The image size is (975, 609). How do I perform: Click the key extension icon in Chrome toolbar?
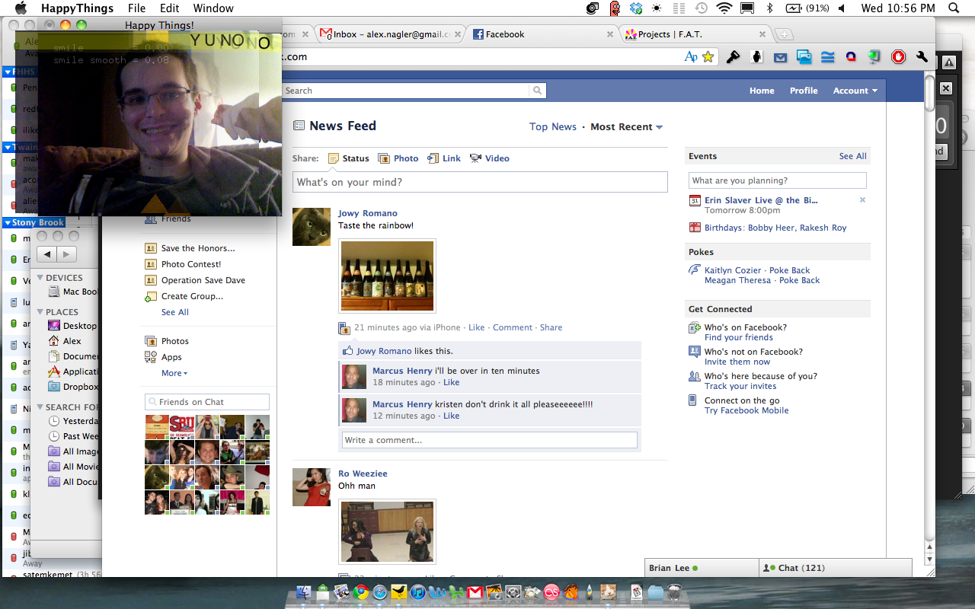734,56
